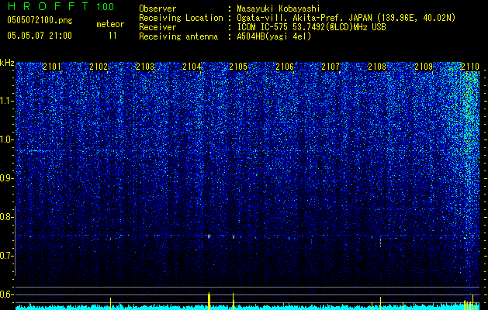The height and width of the screenshot is (310, 488).
Task: Click the yellow echo spike at 2105
Action: (233, 301)
